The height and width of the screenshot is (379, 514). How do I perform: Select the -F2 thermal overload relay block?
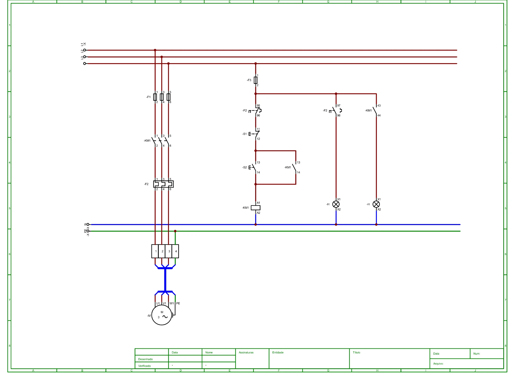tap(163, 184)
